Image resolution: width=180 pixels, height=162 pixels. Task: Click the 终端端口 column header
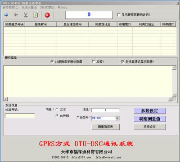pos(125,24)
